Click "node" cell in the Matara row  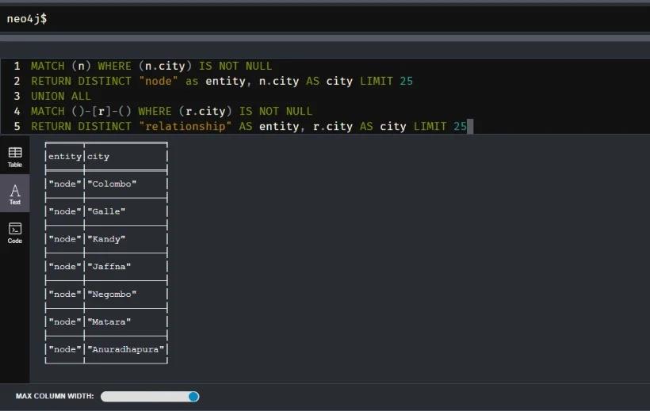[65, 322]
